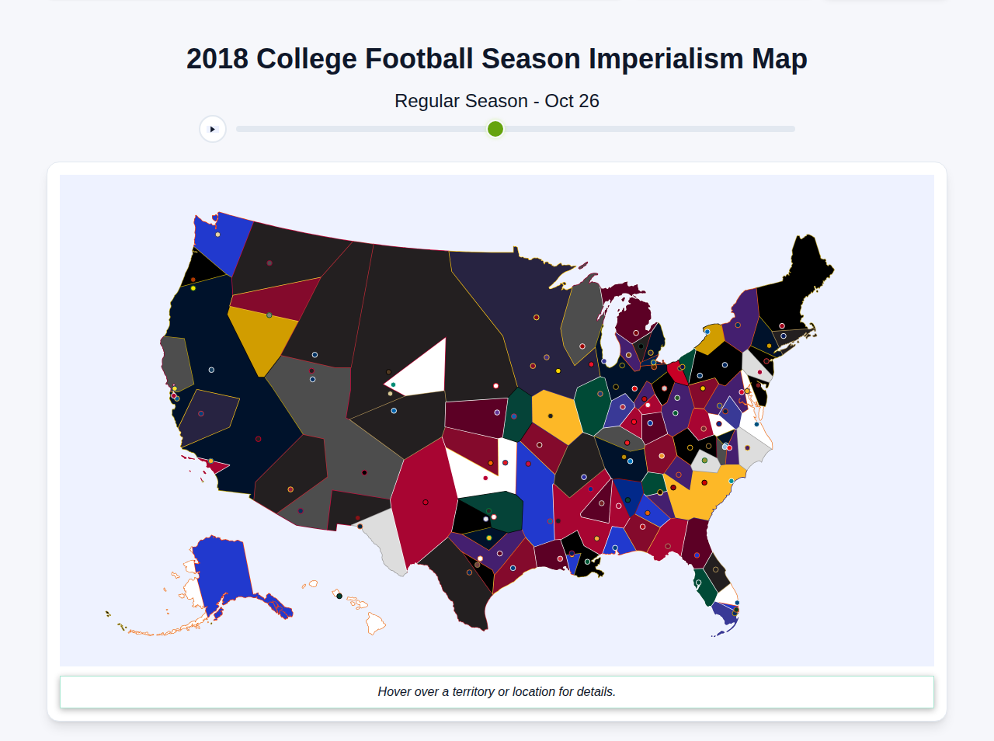Click the blue team marker in gray Utah territory
The height and width of the screenshot is (741, 994).
(312, 379)
